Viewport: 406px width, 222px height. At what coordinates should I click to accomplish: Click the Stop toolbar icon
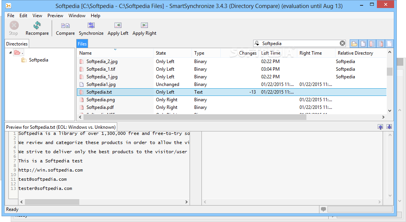pos(14,25)
